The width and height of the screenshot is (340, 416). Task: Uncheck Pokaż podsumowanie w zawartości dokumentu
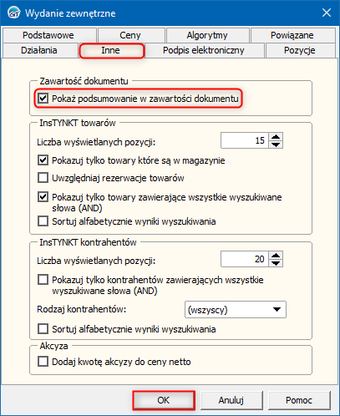(x=43, y=99)
